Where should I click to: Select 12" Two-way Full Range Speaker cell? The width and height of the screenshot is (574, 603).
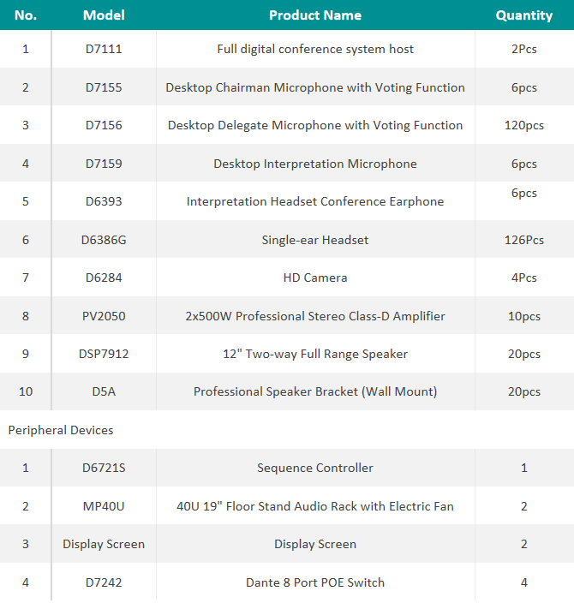(x=315, y=354)
